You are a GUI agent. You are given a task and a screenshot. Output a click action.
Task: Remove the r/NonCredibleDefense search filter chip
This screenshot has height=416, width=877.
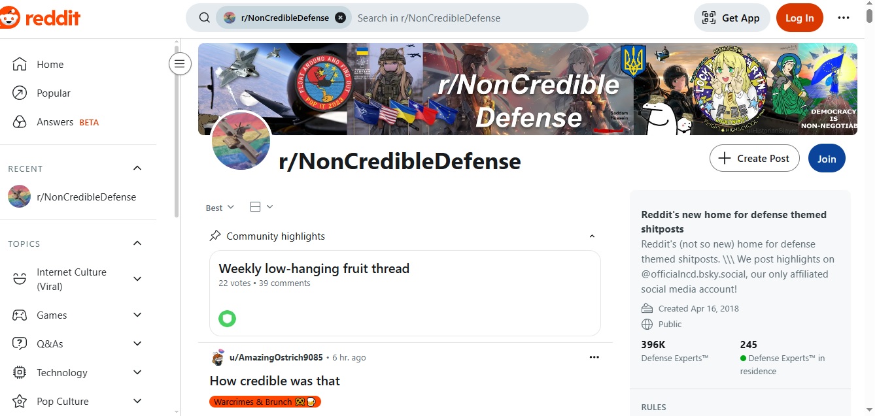click(340, 18)
